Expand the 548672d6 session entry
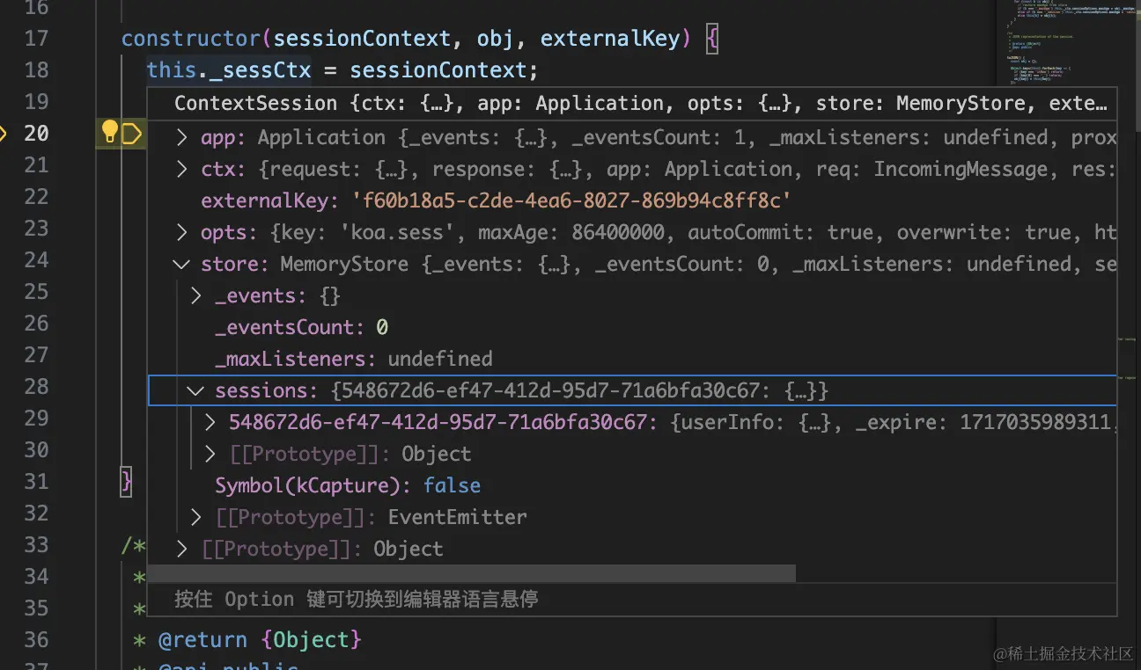1141x670 pixels. pos(210,422)
